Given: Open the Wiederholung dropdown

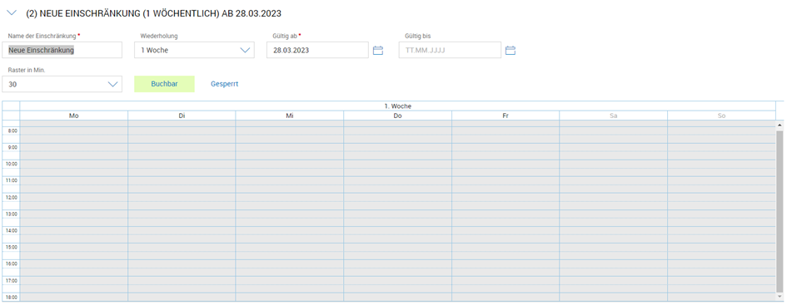Looking at the screenshot, I should click(194, 50).
